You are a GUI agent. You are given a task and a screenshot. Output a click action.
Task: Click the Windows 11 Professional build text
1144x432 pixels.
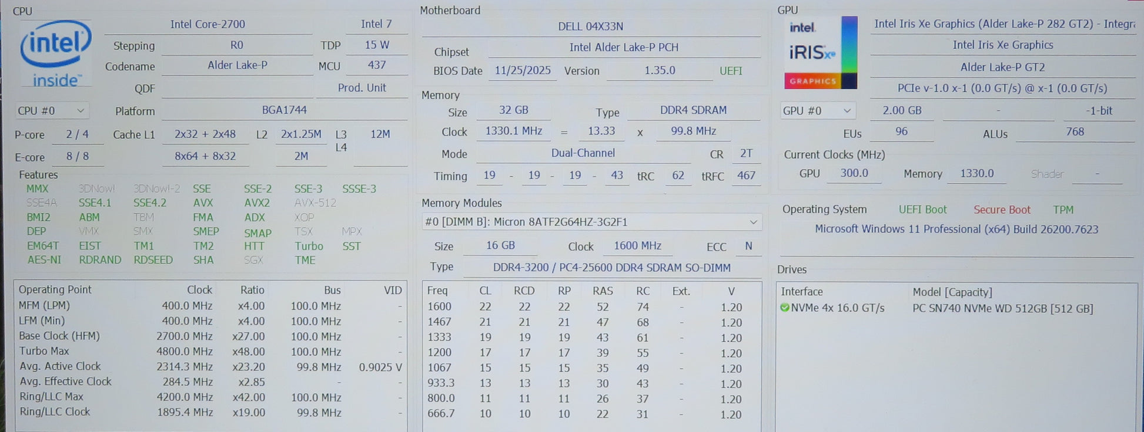pos(956,229)
